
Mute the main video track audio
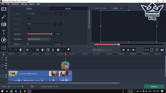6,77
